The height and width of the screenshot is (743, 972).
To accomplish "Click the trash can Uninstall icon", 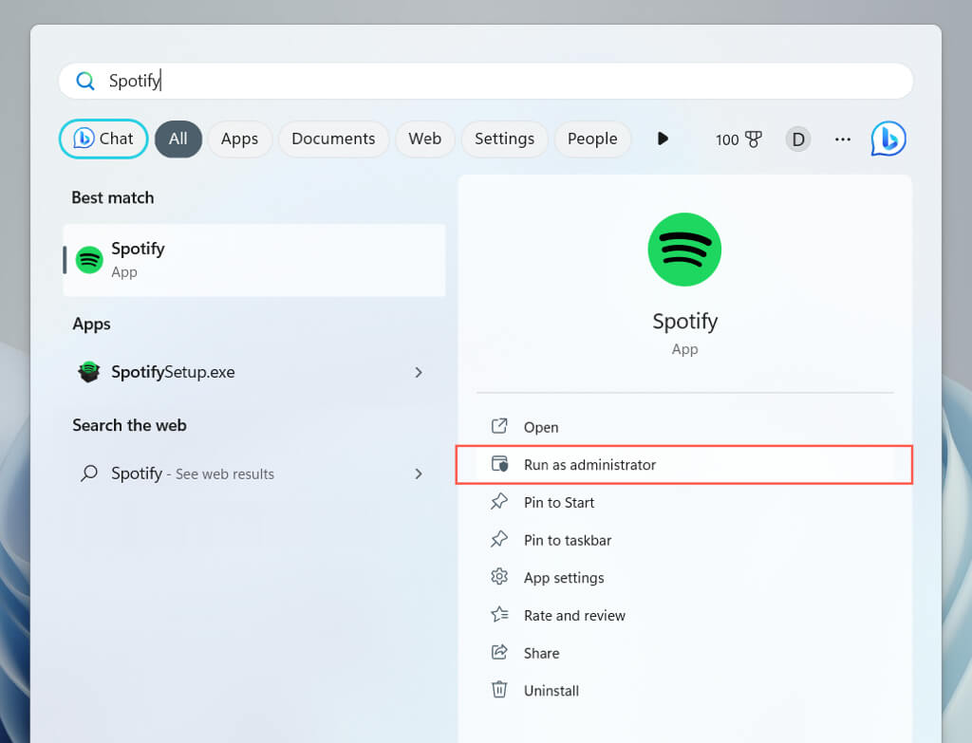I will [499, 690].
